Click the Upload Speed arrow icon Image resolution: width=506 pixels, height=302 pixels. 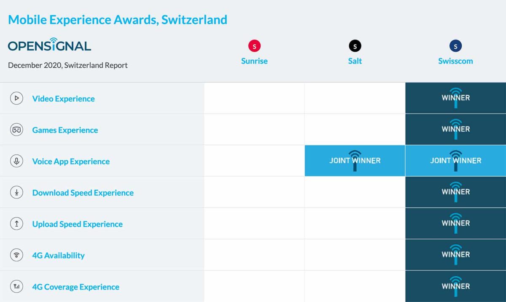click(16, 224)
